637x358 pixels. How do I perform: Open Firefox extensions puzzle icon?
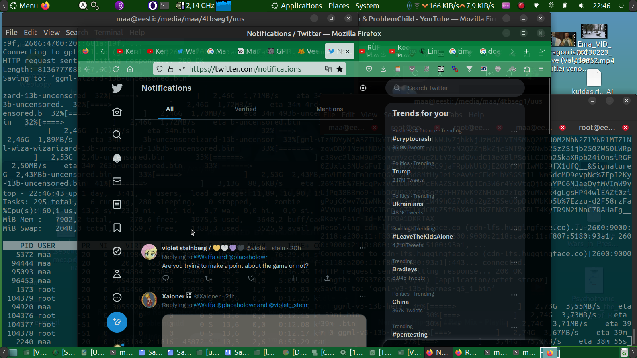527,69
